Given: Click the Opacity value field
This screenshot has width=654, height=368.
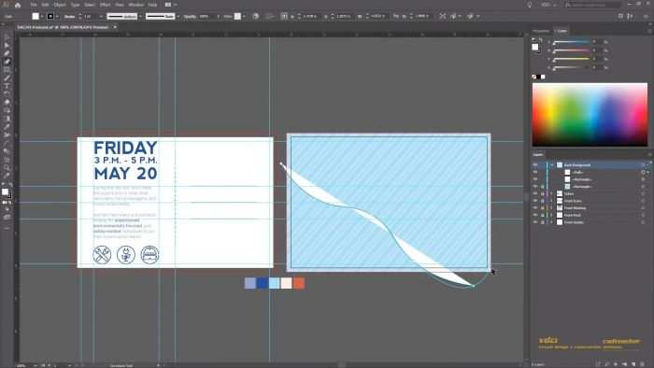Looking at the screenshot, I should click(206, 16).
